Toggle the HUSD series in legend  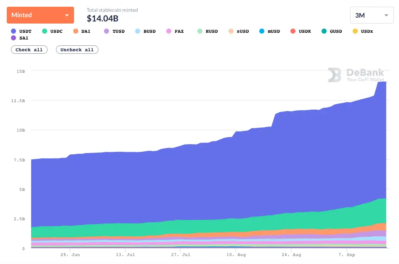(x=207, y=31)
